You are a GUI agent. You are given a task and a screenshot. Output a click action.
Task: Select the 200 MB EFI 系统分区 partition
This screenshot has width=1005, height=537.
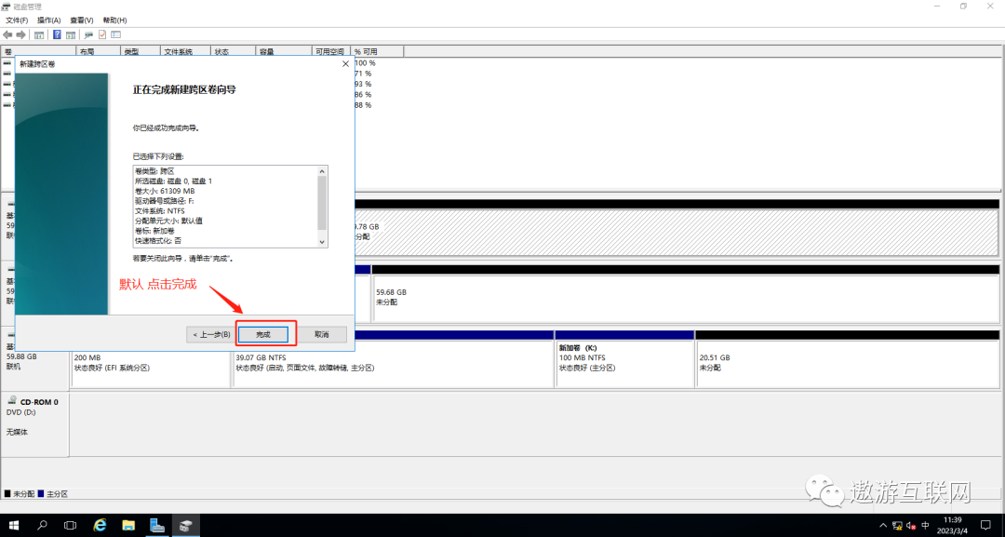(151, 363)
